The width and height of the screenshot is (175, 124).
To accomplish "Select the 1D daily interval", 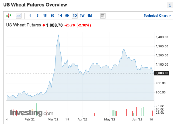I will [x=74, y=16].
